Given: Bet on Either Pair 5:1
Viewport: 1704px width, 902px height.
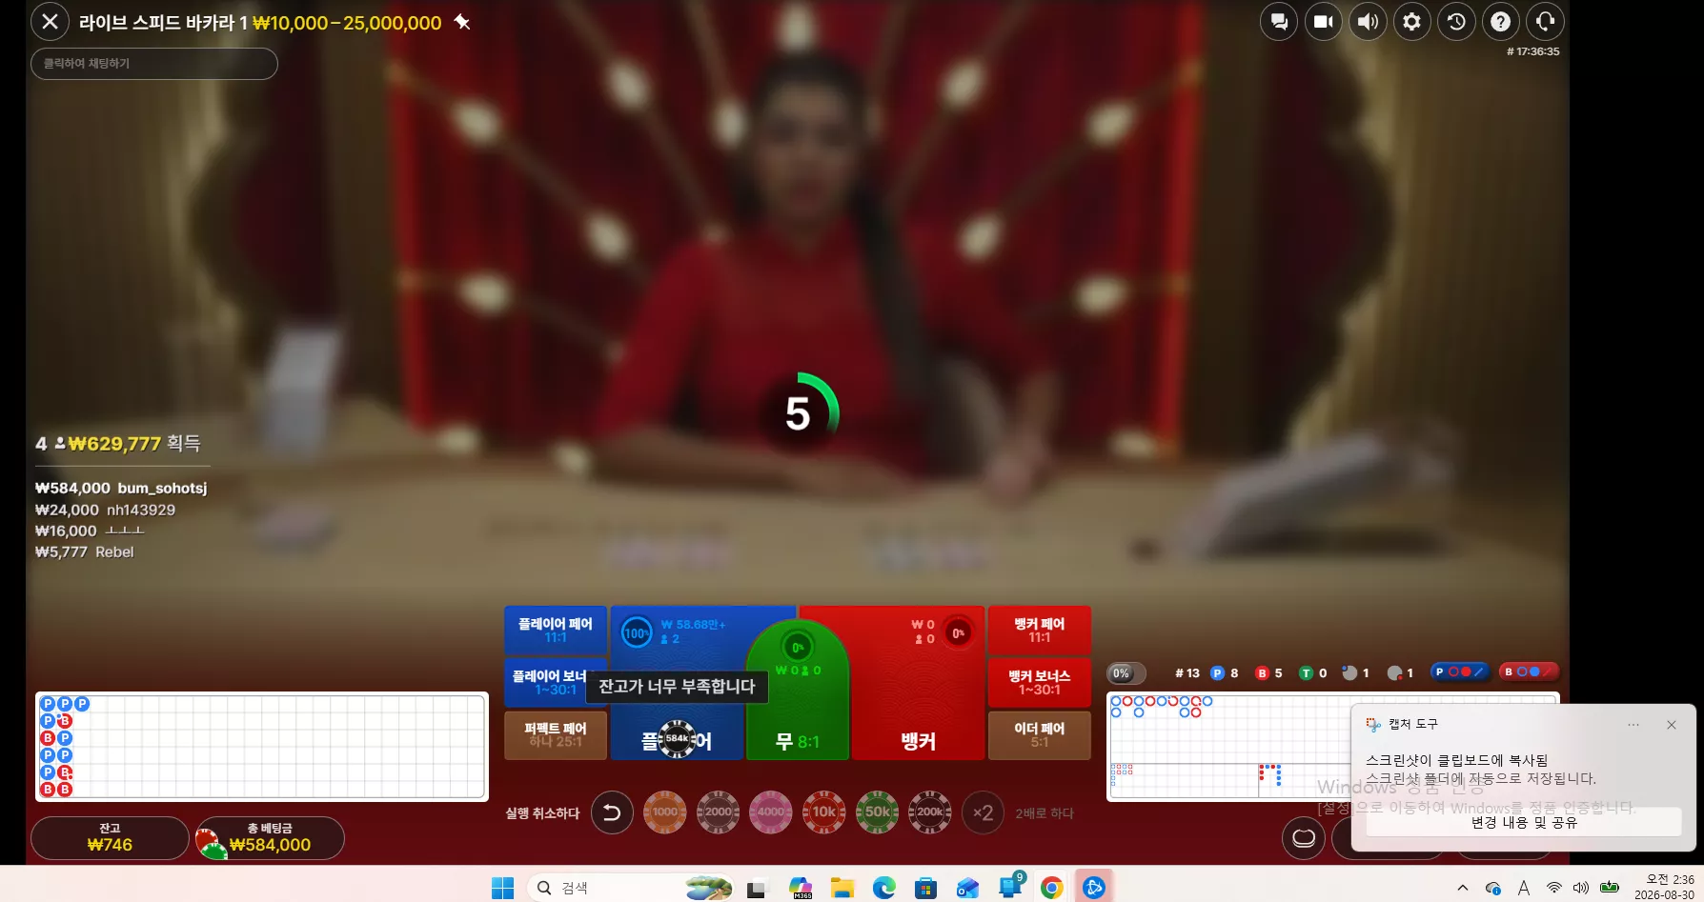Looking at the screenshot, I should 1040,734.
